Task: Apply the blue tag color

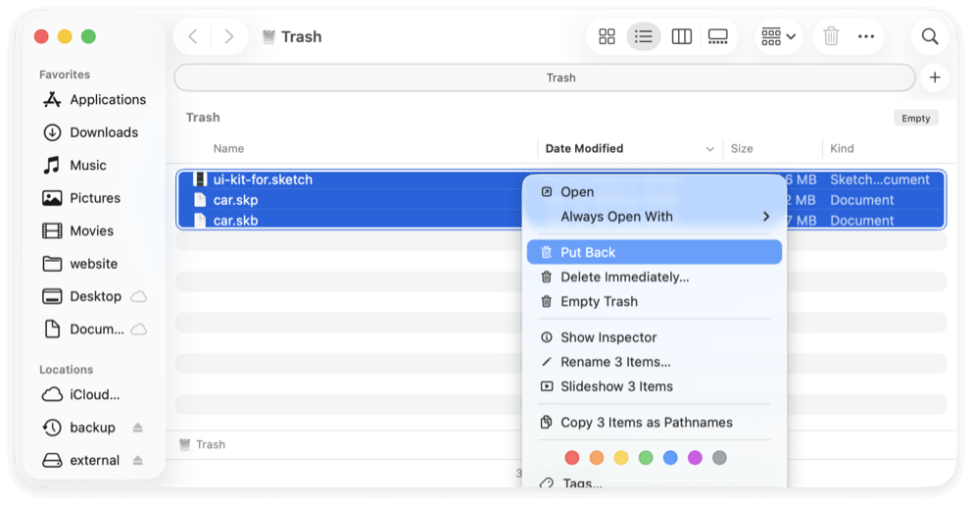Action: (x=670, y=458)
